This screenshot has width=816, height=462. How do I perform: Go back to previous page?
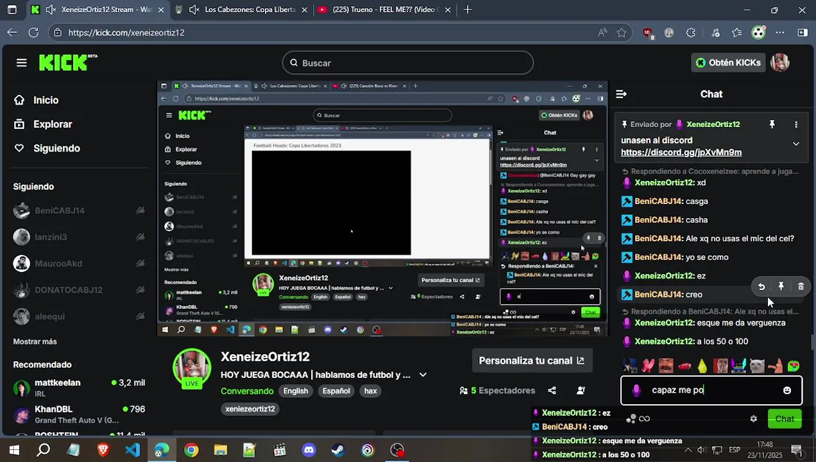coord(12,33)
